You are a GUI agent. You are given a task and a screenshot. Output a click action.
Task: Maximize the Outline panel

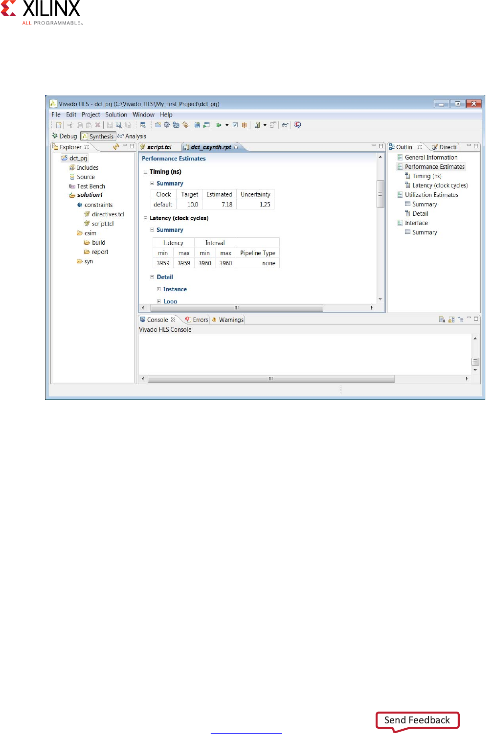click(476, 146)
